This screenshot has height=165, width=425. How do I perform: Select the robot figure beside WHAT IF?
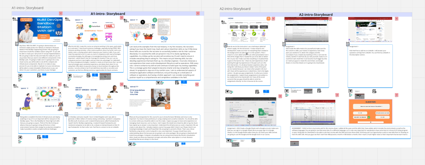[60, 106]
